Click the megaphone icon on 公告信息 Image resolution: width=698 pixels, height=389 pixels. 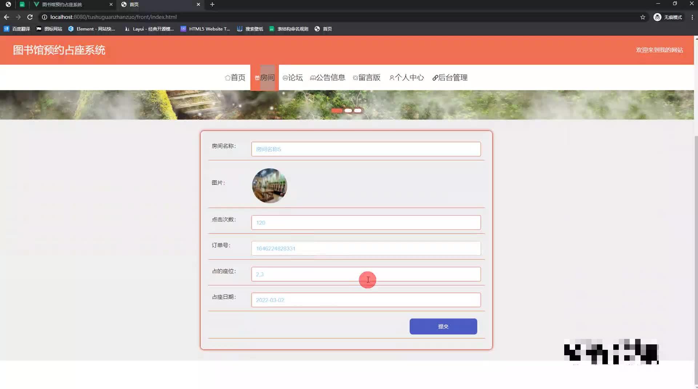(x=313, y=77)
